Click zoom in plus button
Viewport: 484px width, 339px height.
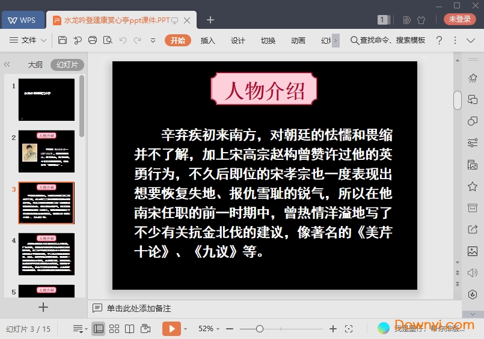click(332, 329)
